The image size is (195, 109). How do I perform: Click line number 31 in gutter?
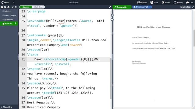pos(23,59)
